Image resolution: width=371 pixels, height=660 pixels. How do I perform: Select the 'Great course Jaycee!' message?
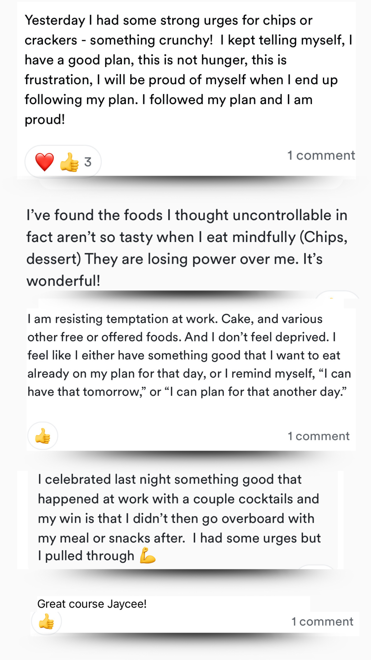(x=92, y=604)
